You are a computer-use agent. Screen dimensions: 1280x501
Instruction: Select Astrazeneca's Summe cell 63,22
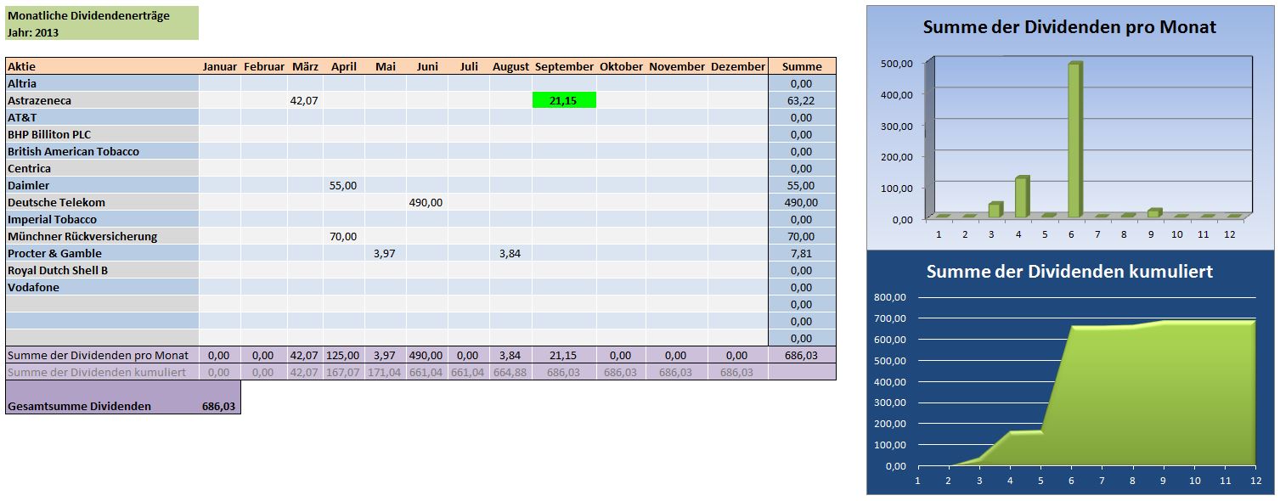802,100
